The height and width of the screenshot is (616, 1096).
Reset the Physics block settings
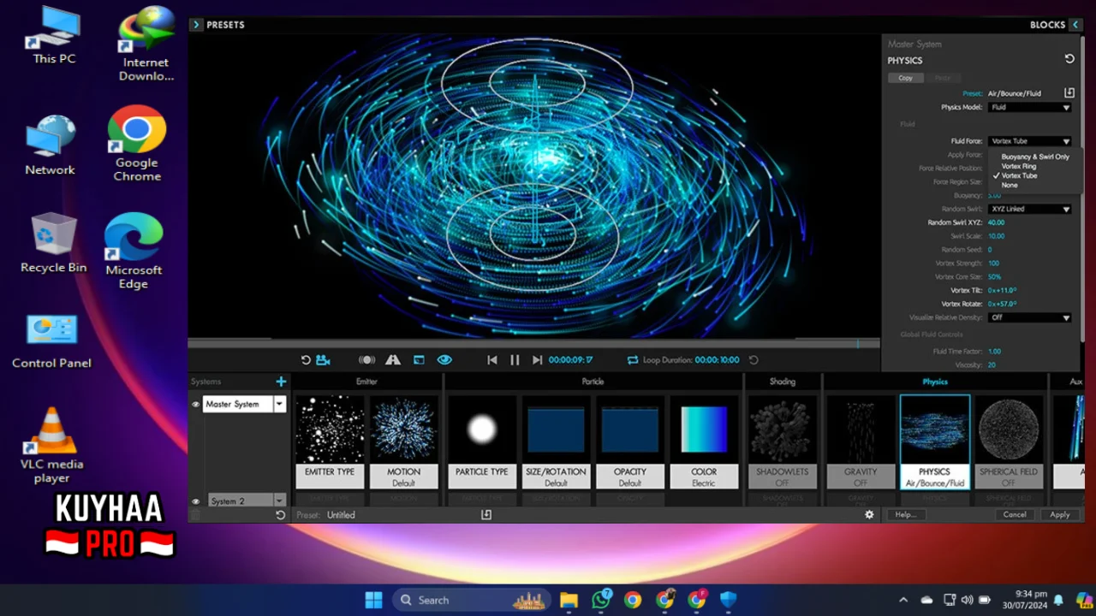coord(1069,59)
